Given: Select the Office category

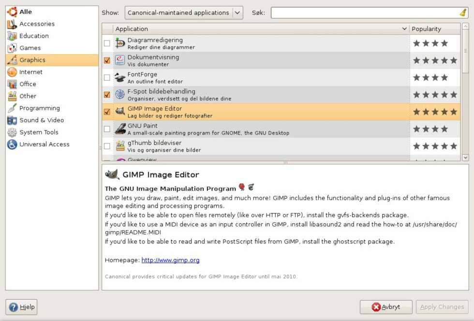Looking at the screenshot, I should (x=52, y=84).
